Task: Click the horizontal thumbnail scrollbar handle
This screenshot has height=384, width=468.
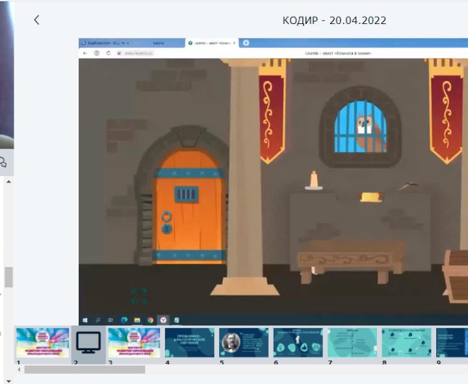Action: [x=84, y=369]
